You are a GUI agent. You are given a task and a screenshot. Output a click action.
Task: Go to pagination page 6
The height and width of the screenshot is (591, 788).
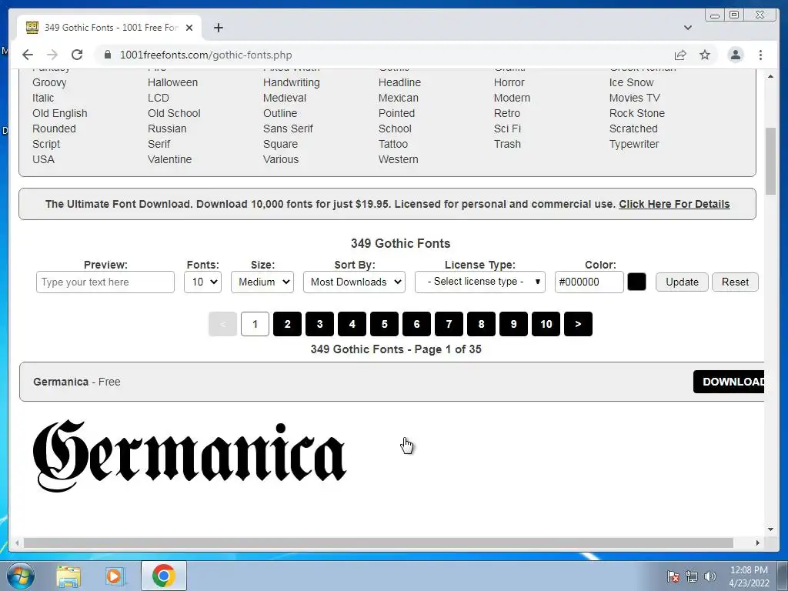[x=416, y=324]
